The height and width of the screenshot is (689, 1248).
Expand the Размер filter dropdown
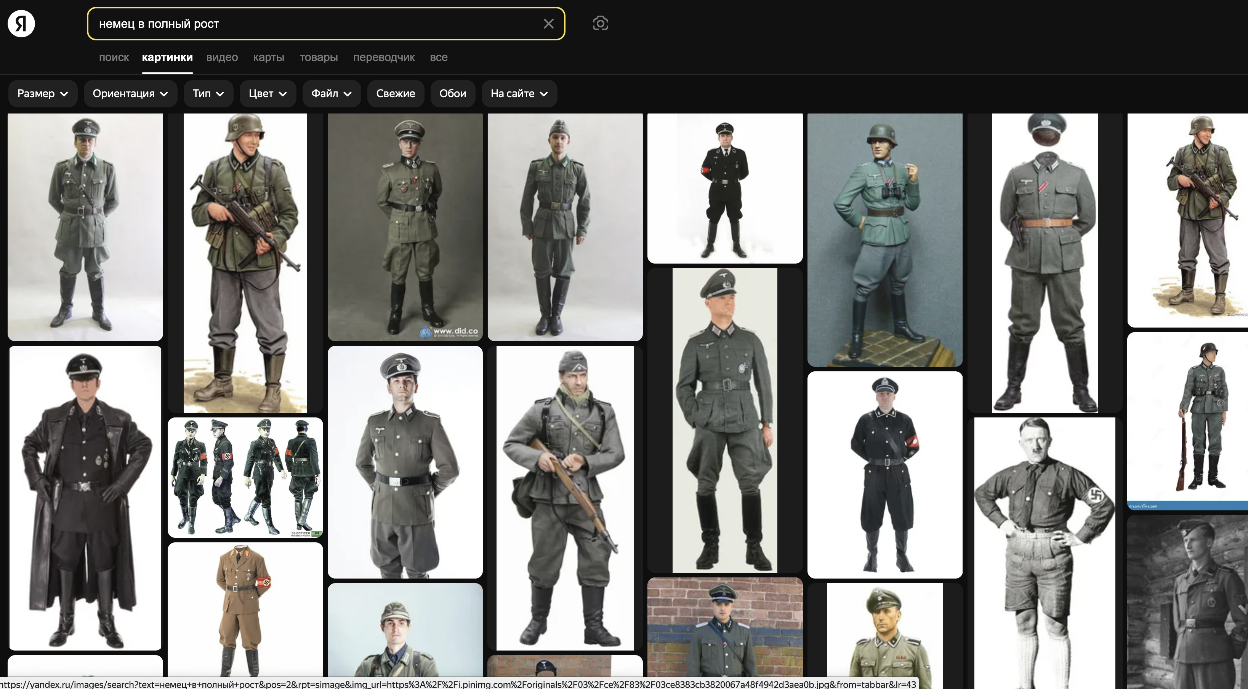43,93
